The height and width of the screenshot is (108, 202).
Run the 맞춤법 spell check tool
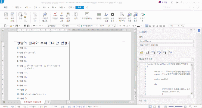(x=55, y=17)
